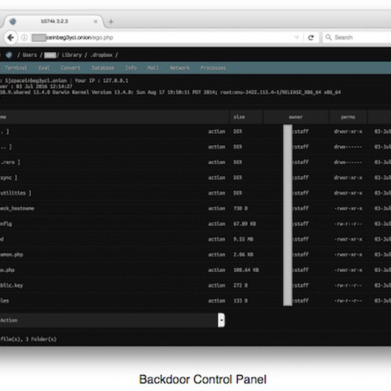391x391 pixels.
Task: Click the browser back arrow button
Action: click(10, 37)
